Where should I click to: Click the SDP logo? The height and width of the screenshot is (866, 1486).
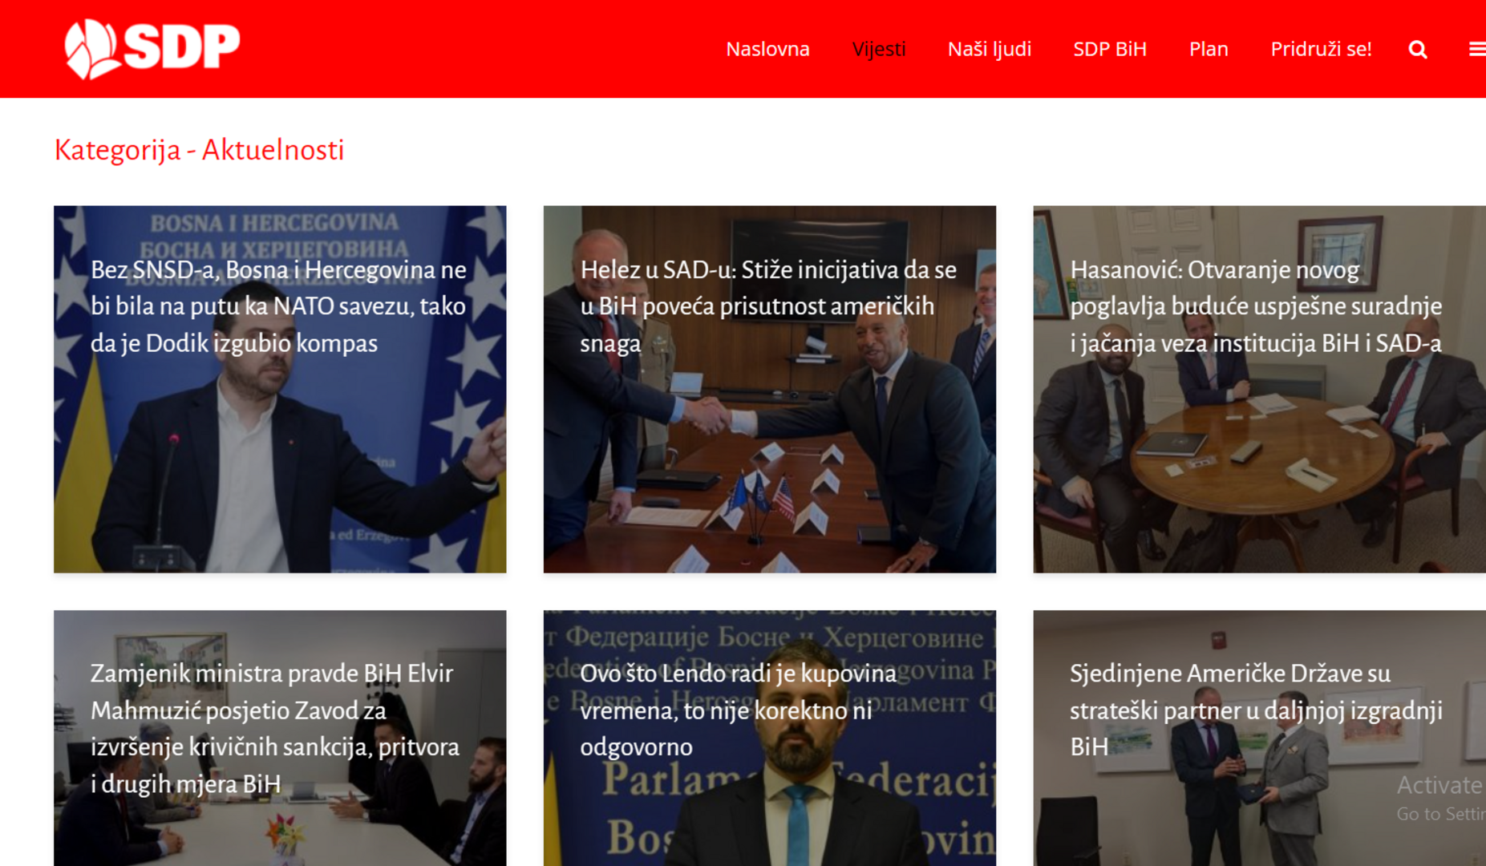(152, 49)
